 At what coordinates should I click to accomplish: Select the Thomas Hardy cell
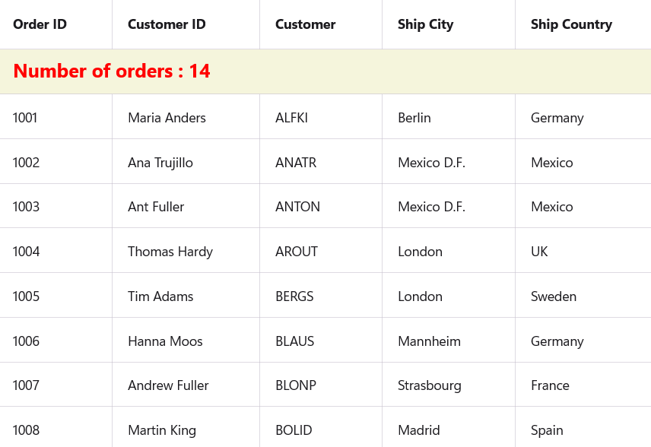click(170, 252)
